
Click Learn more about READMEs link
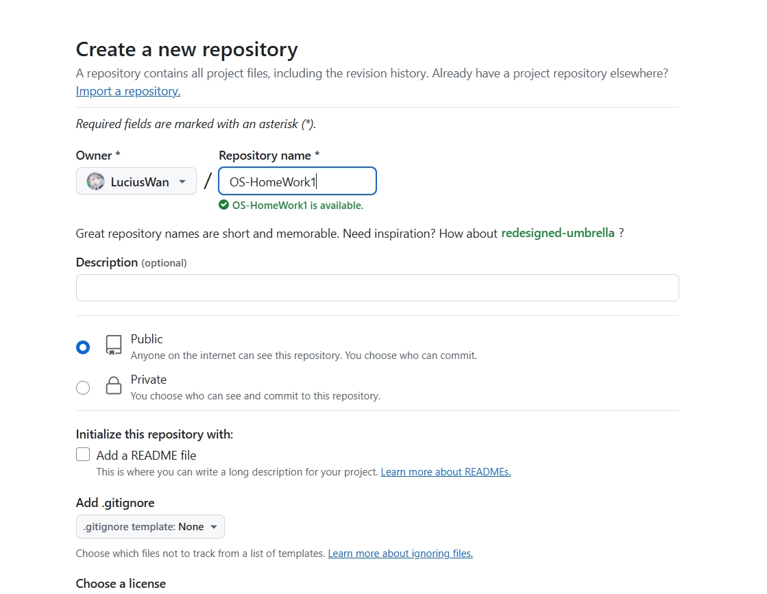point(446,472)
